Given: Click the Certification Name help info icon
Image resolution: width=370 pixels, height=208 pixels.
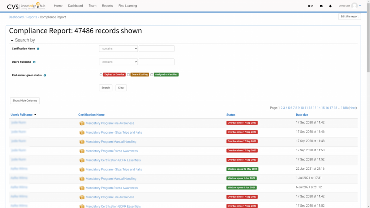Looking at the screenshot, I should [38, 49].
